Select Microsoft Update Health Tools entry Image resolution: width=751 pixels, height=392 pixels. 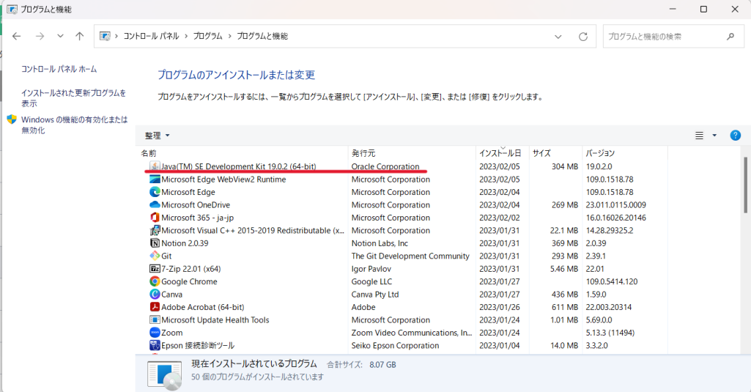[x=215, y=319]
